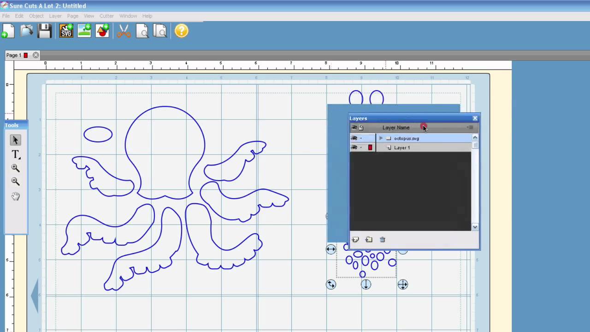Delete the layer with the trash icon

[x=382, y=239]
